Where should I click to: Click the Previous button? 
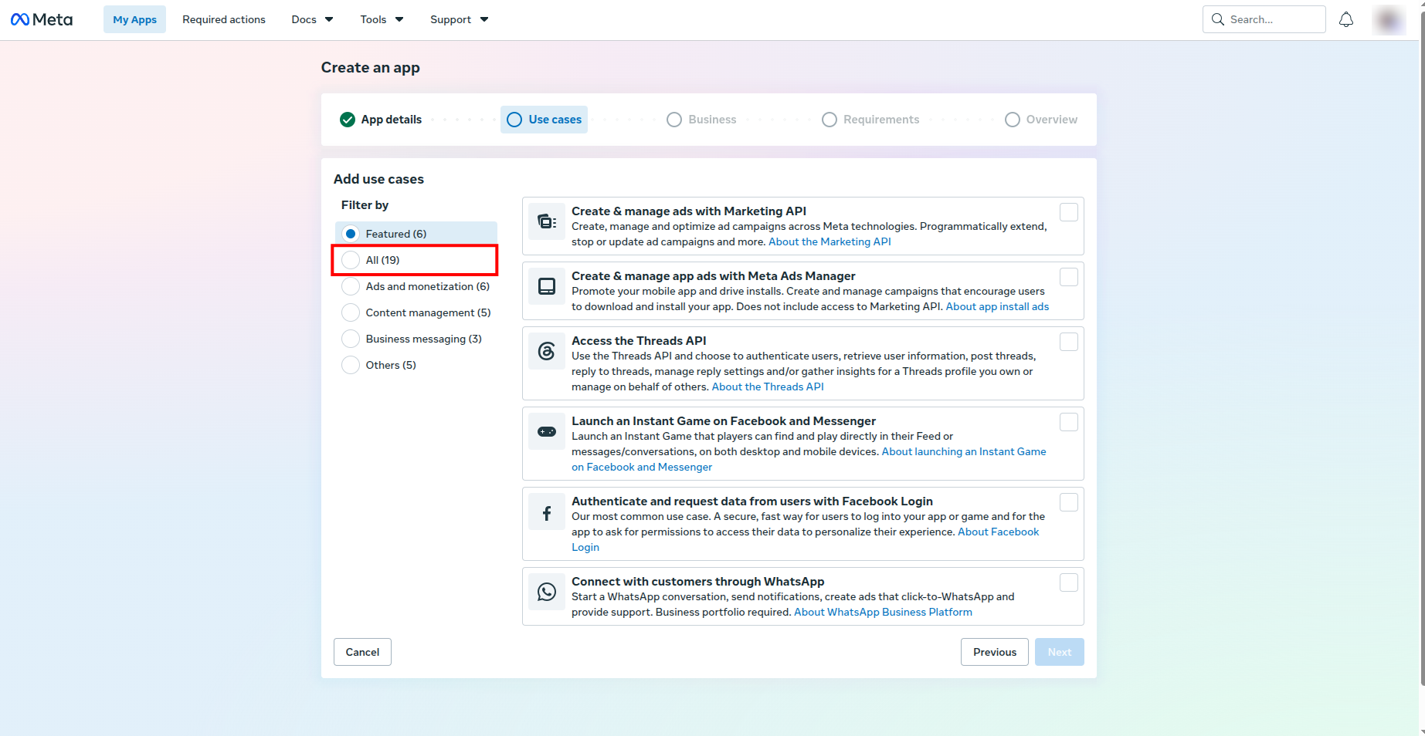(x=995, y=652)
